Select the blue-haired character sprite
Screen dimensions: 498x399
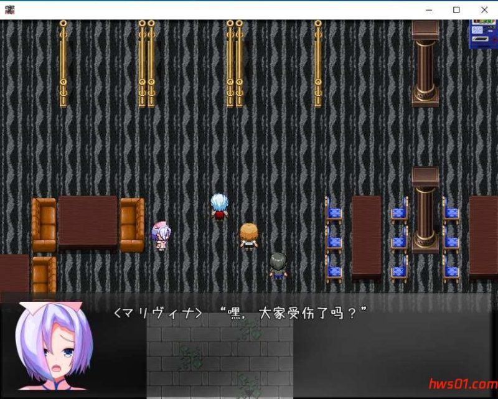[219, 205]
